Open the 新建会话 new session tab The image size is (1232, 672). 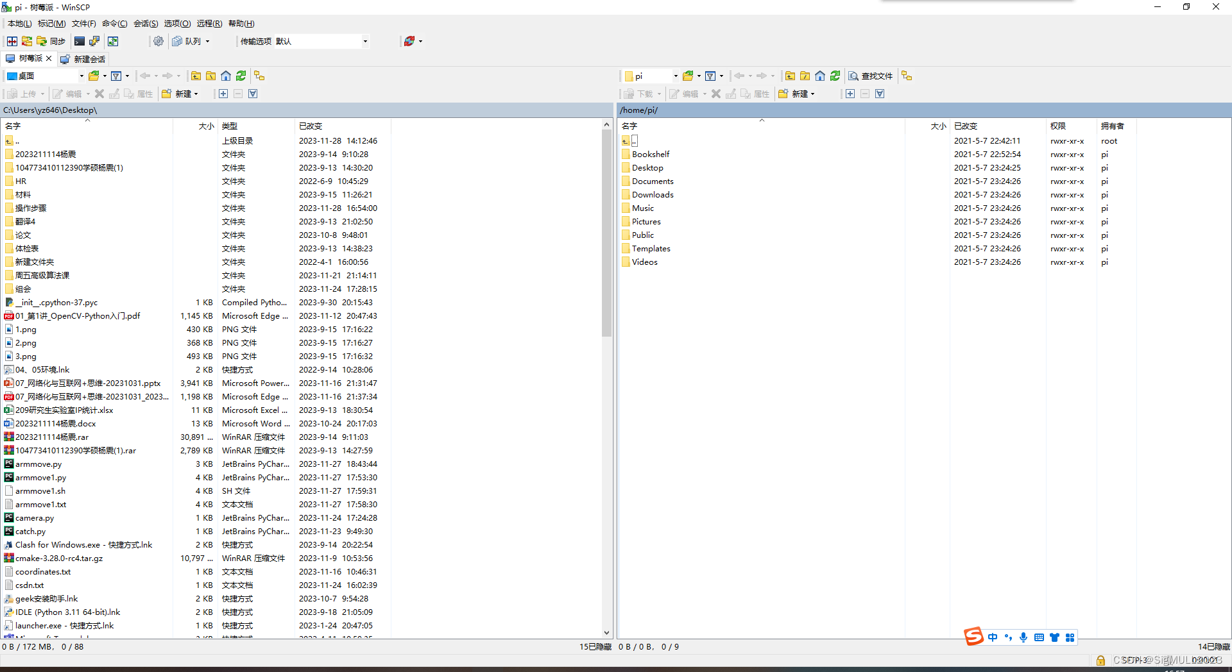coord(83,59)
